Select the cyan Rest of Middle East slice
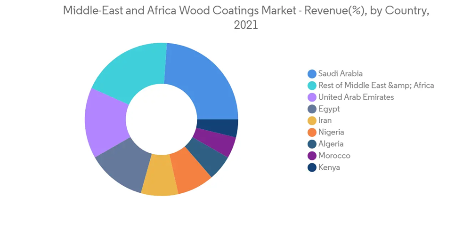Image resolution: width=471 pixels, height=237 pixels. click(x=132, y=71)
